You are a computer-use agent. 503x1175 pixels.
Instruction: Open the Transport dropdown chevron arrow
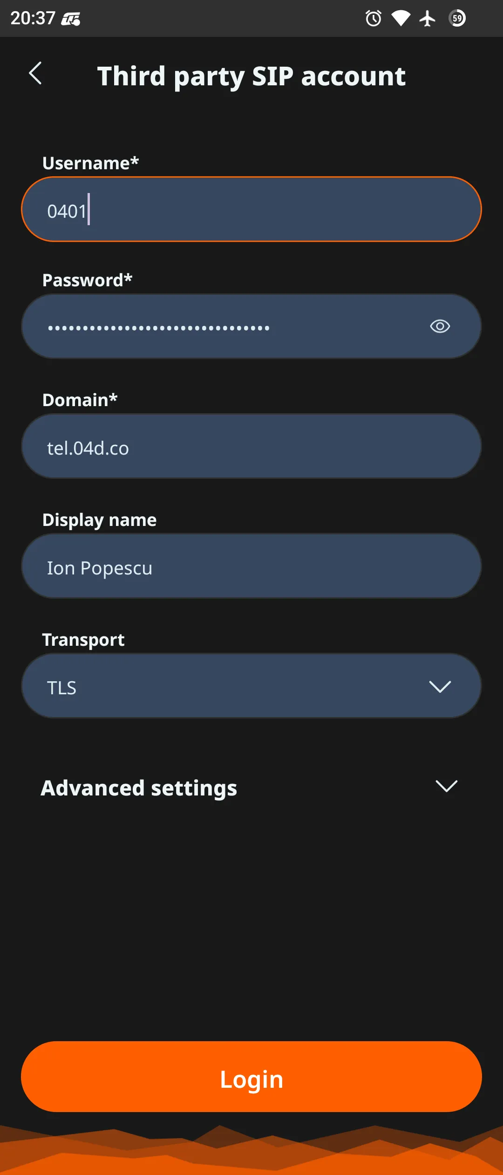coord(440,686)
